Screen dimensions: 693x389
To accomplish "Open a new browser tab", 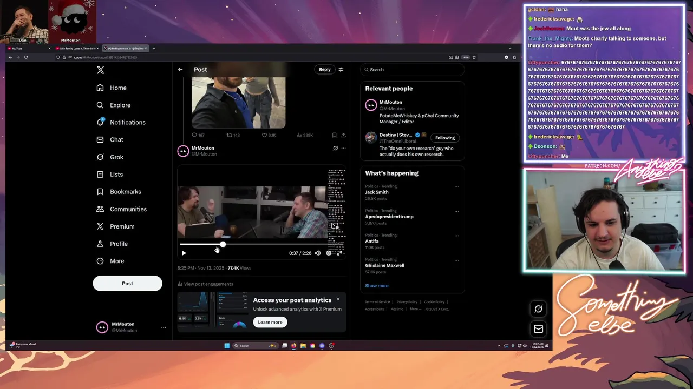I will pos(154,48).
